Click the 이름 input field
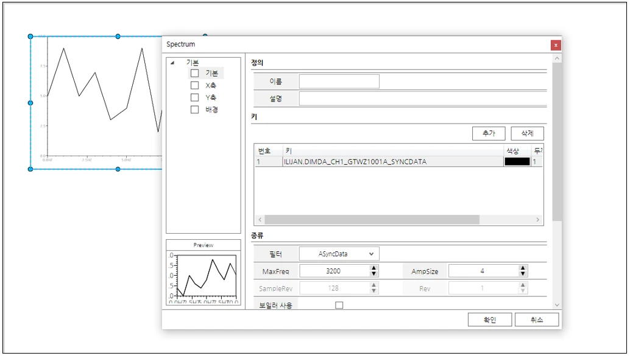This screenshot has height=356, width=630. tap(339, 81)
